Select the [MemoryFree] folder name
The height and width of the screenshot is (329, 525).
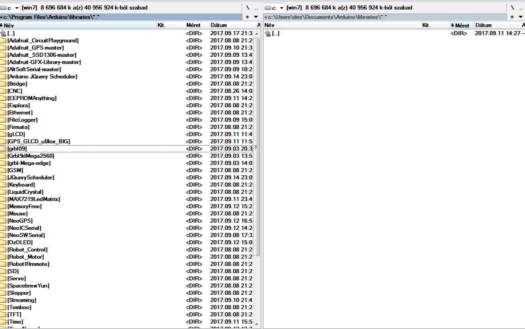[x=24, y=206]
